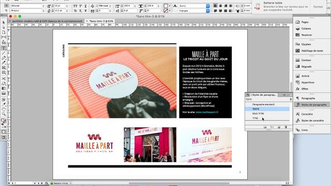This screenshot has height=186, width=331.
Task: Collapse Styles de paragraphe panel double arrow
Action: click(x=284, y=95)
